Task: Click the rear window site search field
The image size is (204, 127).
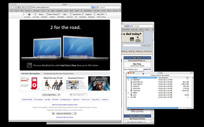Action: (132, 45)
